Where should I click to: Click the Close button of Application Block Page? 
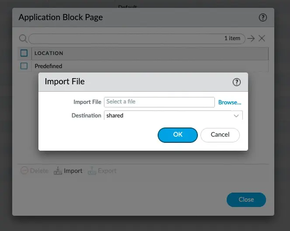click(x=246, y=200)
